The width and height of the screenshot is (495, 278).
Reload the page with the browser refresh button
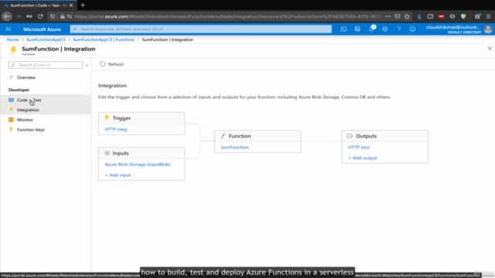[40, 16]
